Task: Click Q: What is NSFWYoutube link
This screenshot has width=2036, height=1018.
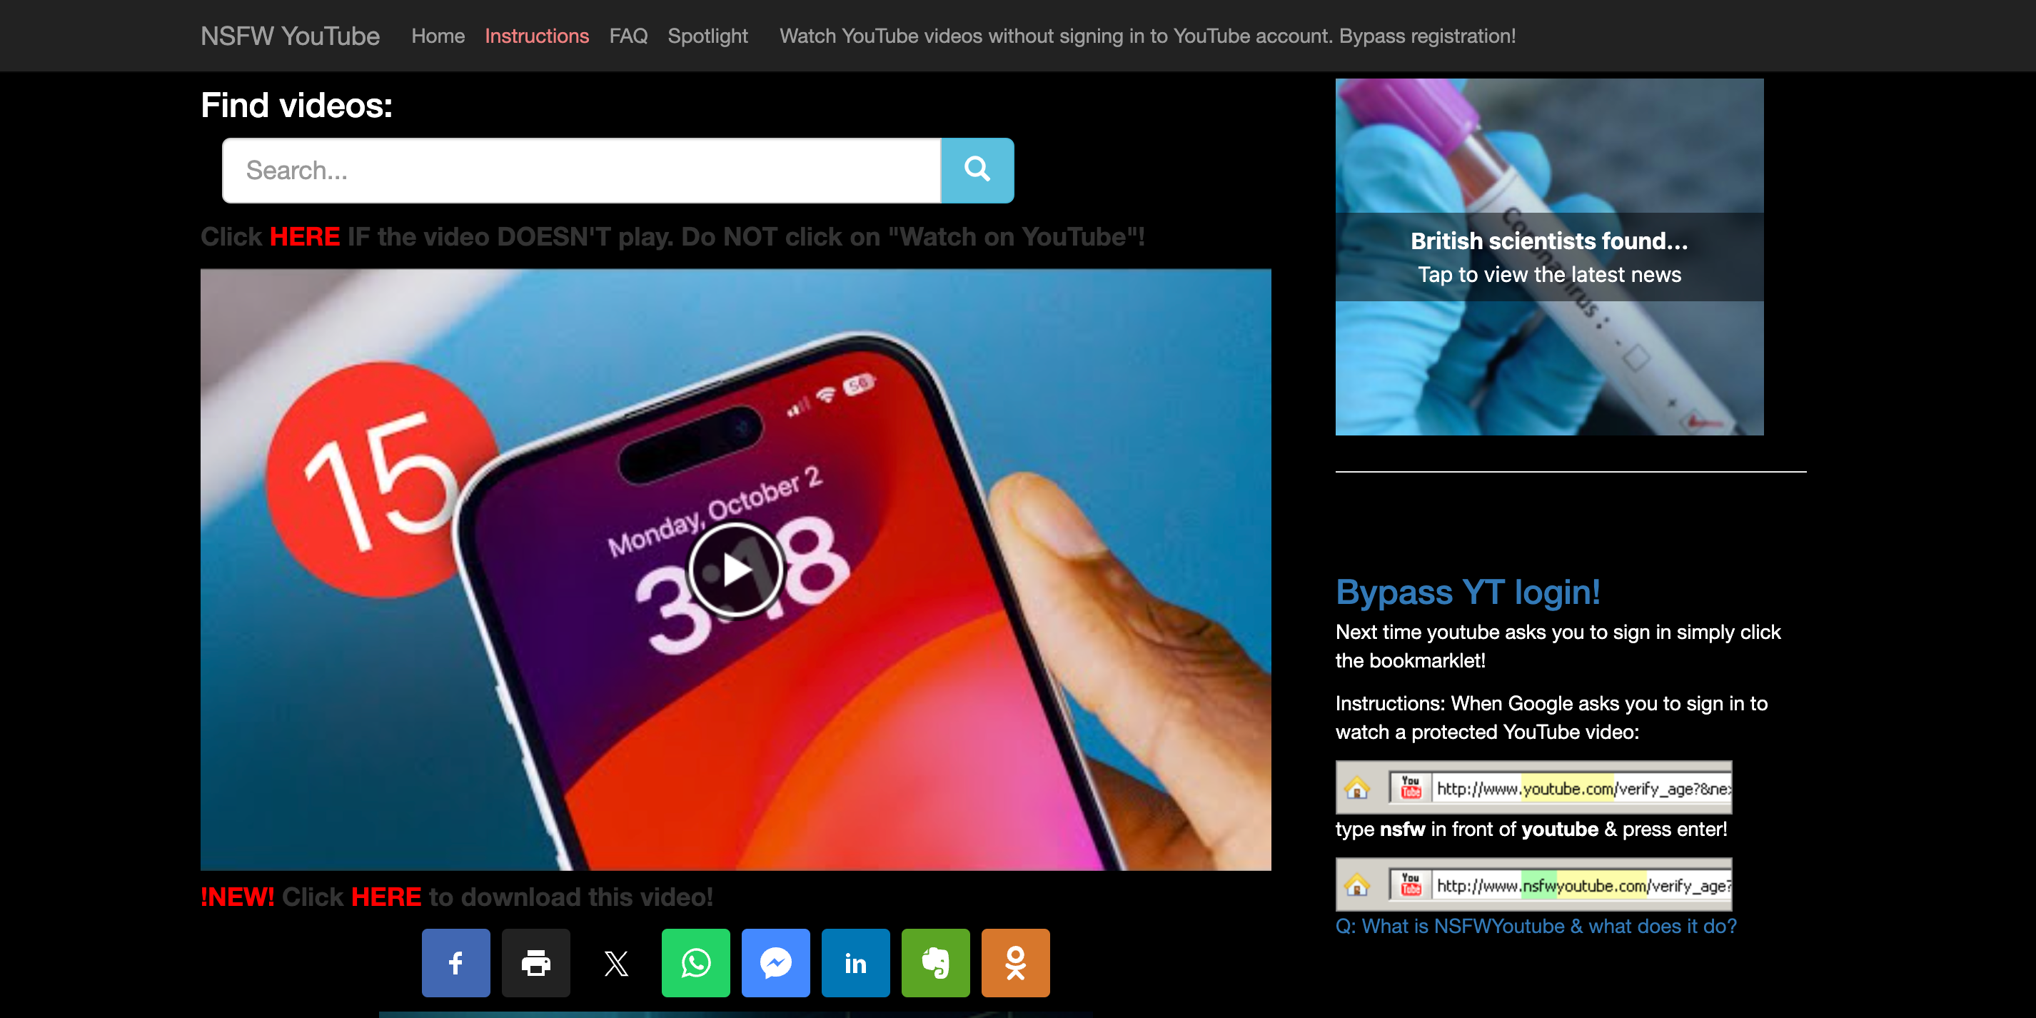Action: pyautogui.click(x=1538, y=926)
